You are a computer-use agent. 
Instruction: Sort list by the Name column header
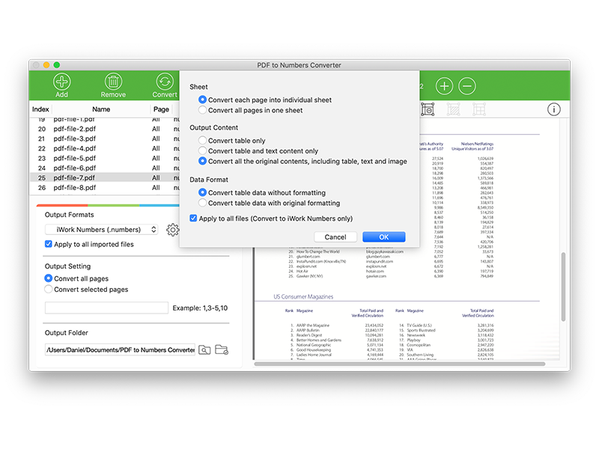(x=101, y=109)
